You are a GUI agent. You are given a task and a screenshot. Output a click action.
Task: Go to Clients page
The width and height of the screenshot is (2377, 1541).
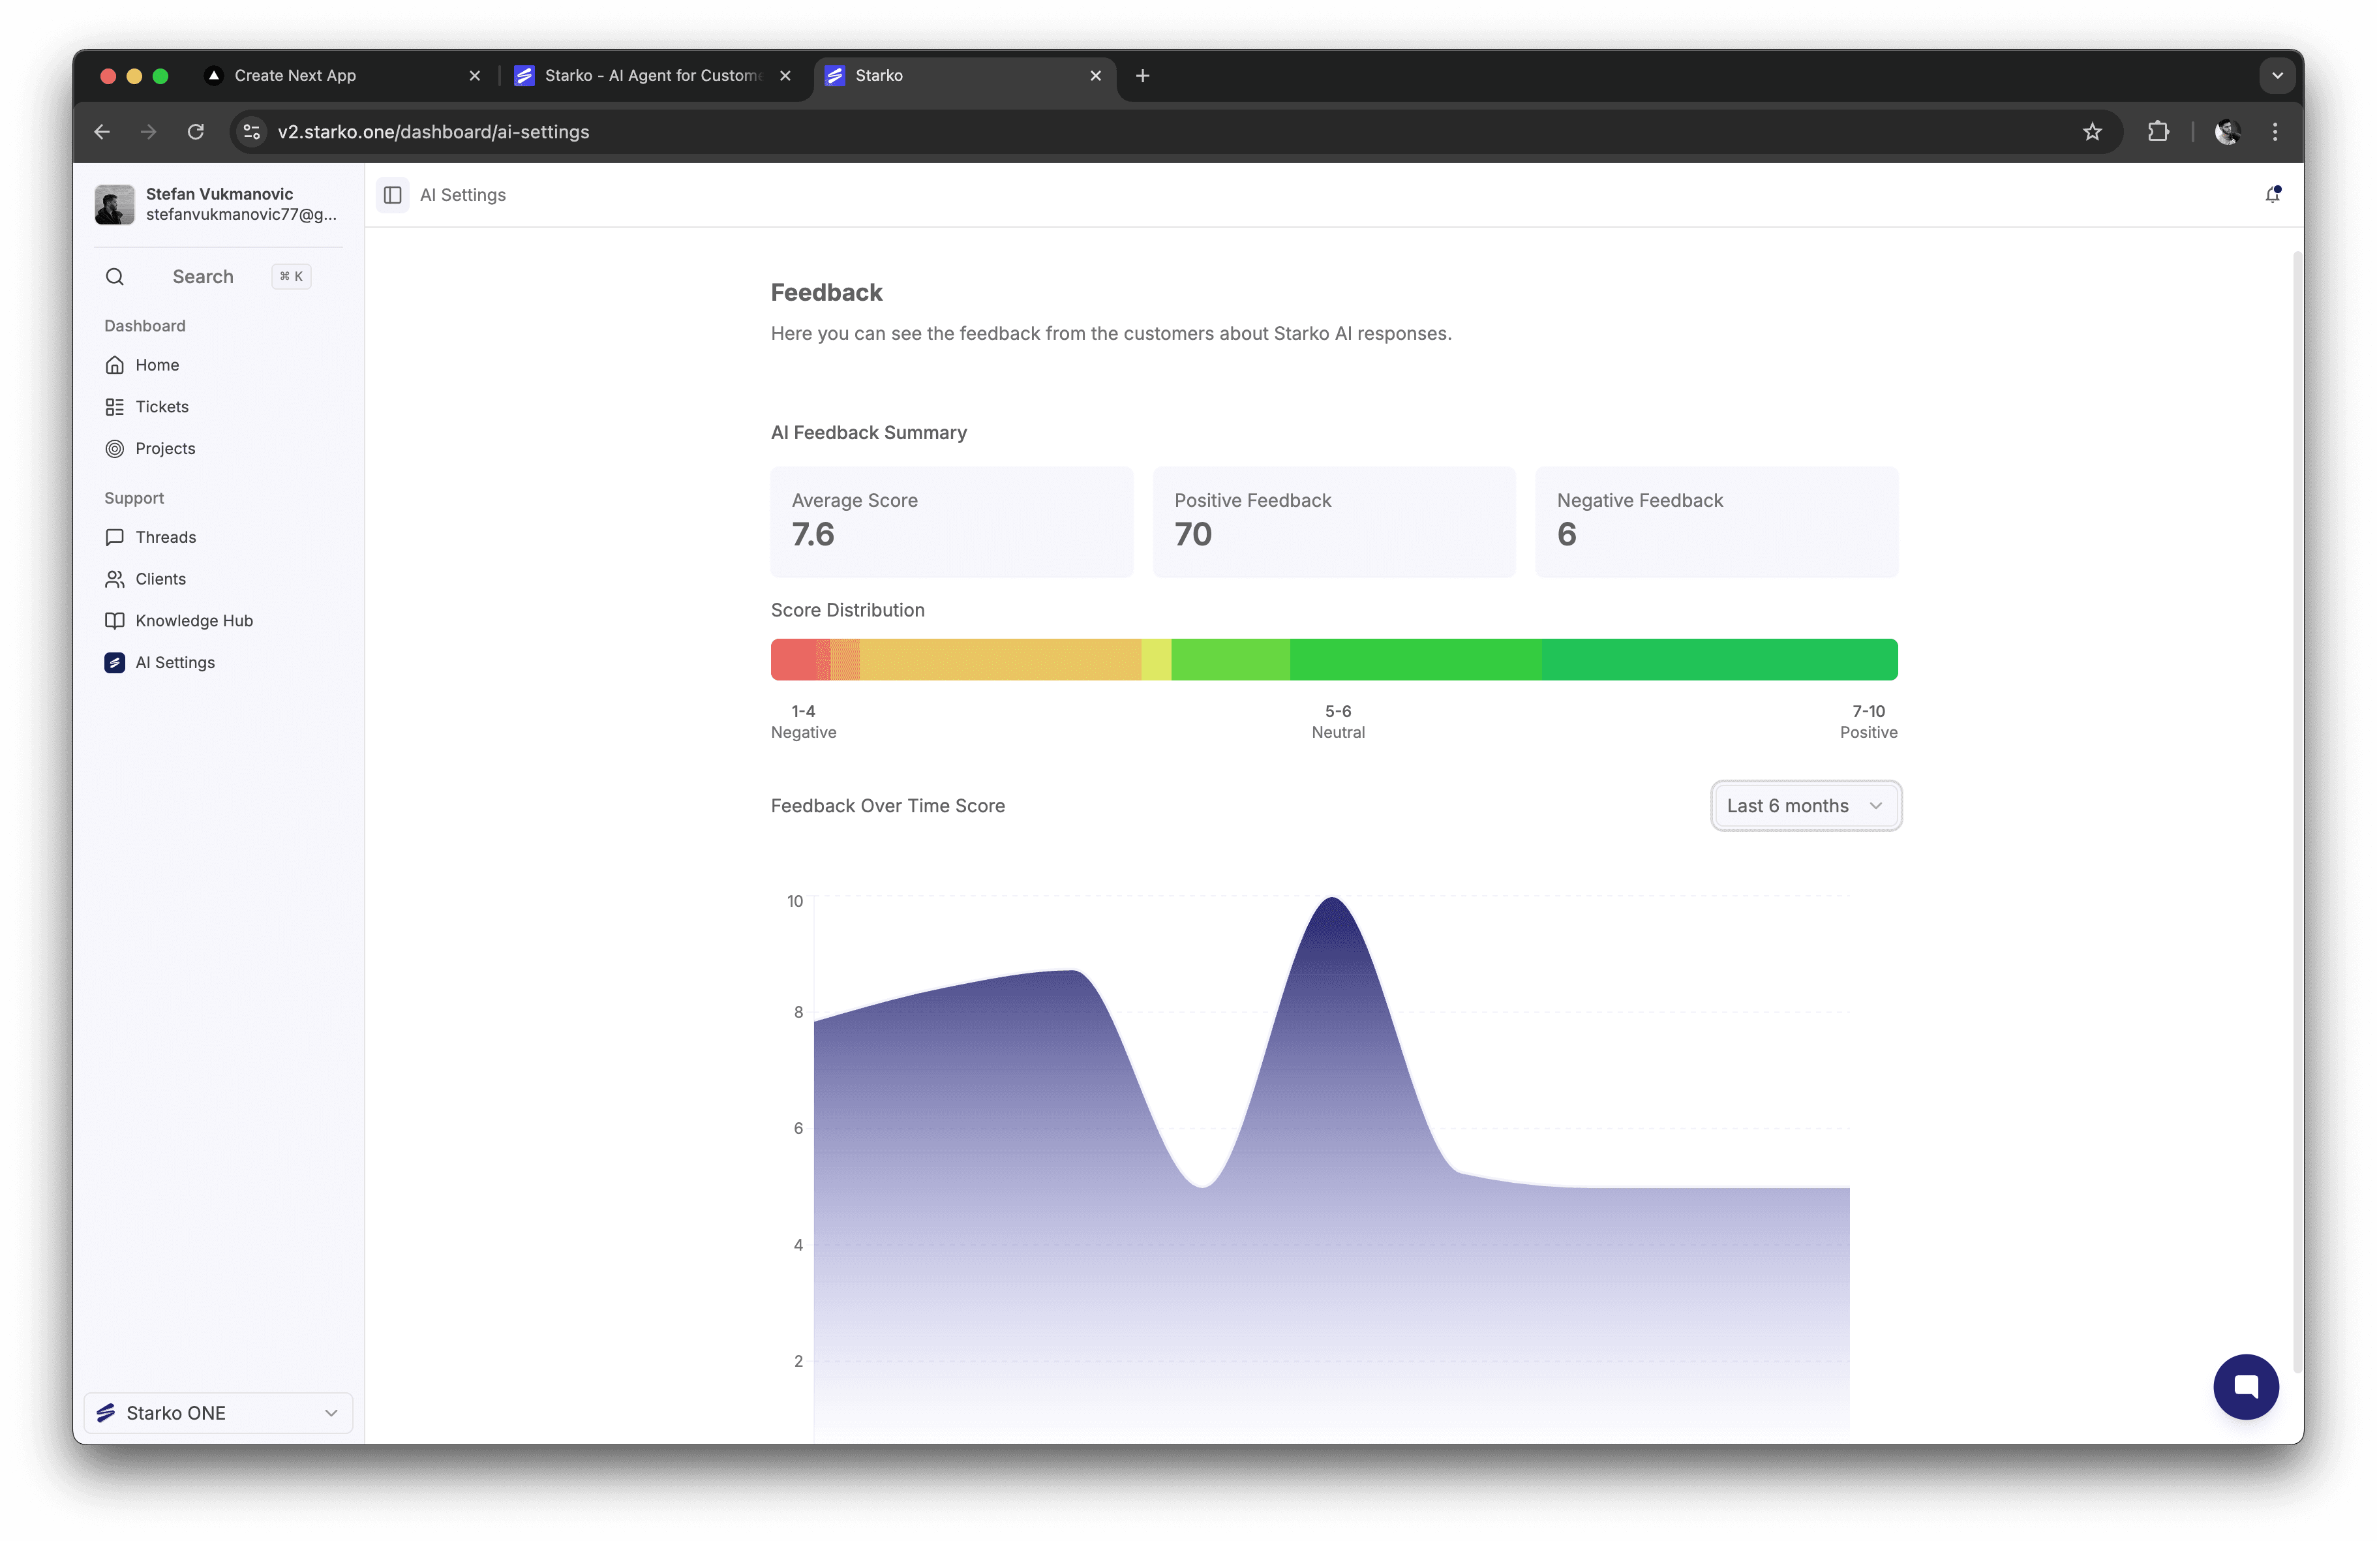[x=161, y=579]
